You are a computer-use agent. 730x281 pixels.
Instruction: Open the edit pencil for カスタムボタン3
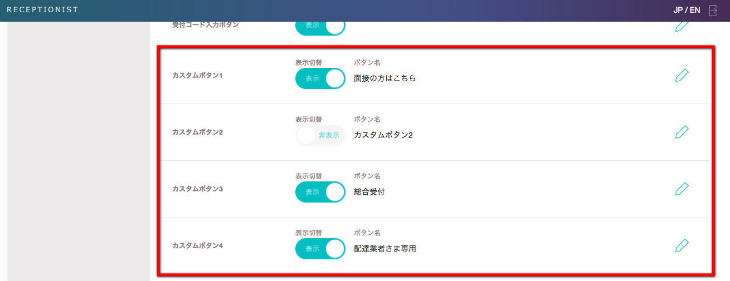(682, 189)
